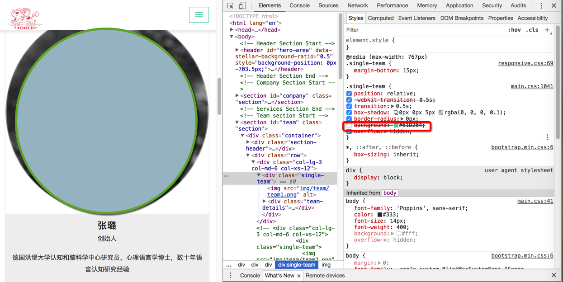Viewport: 563px width, 282px height.
Task: Follow the img/team/team1.png src link
Action: (298, 192)
